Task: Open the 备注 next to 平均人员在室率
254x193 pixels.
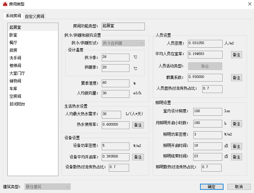Action: 237,55
